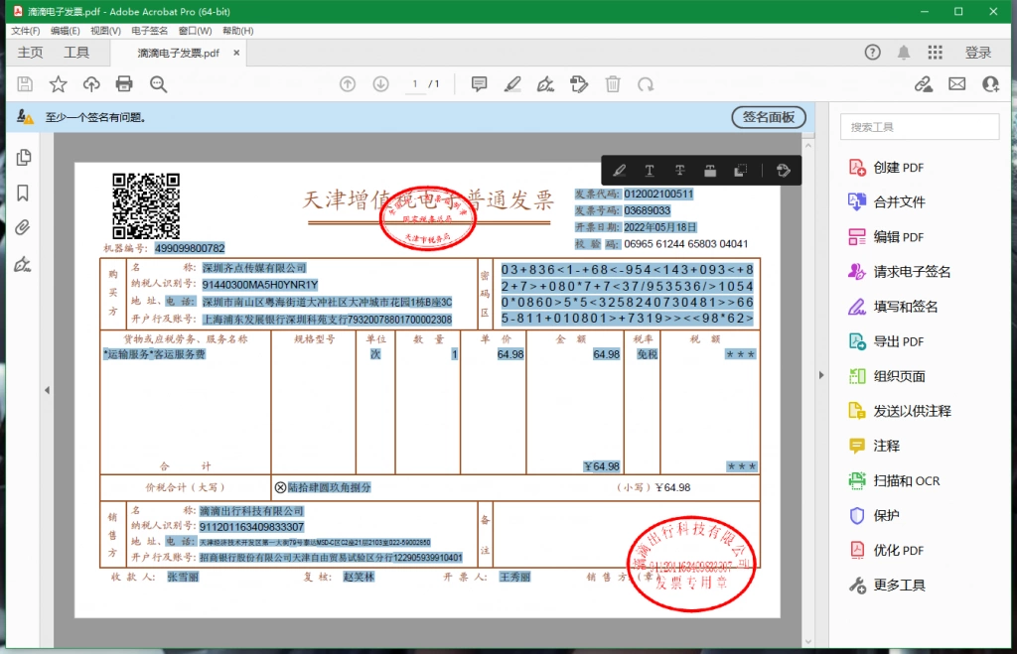1017x654 pixels.
Task: Add a sticky note comment
Action: [479, 83]
